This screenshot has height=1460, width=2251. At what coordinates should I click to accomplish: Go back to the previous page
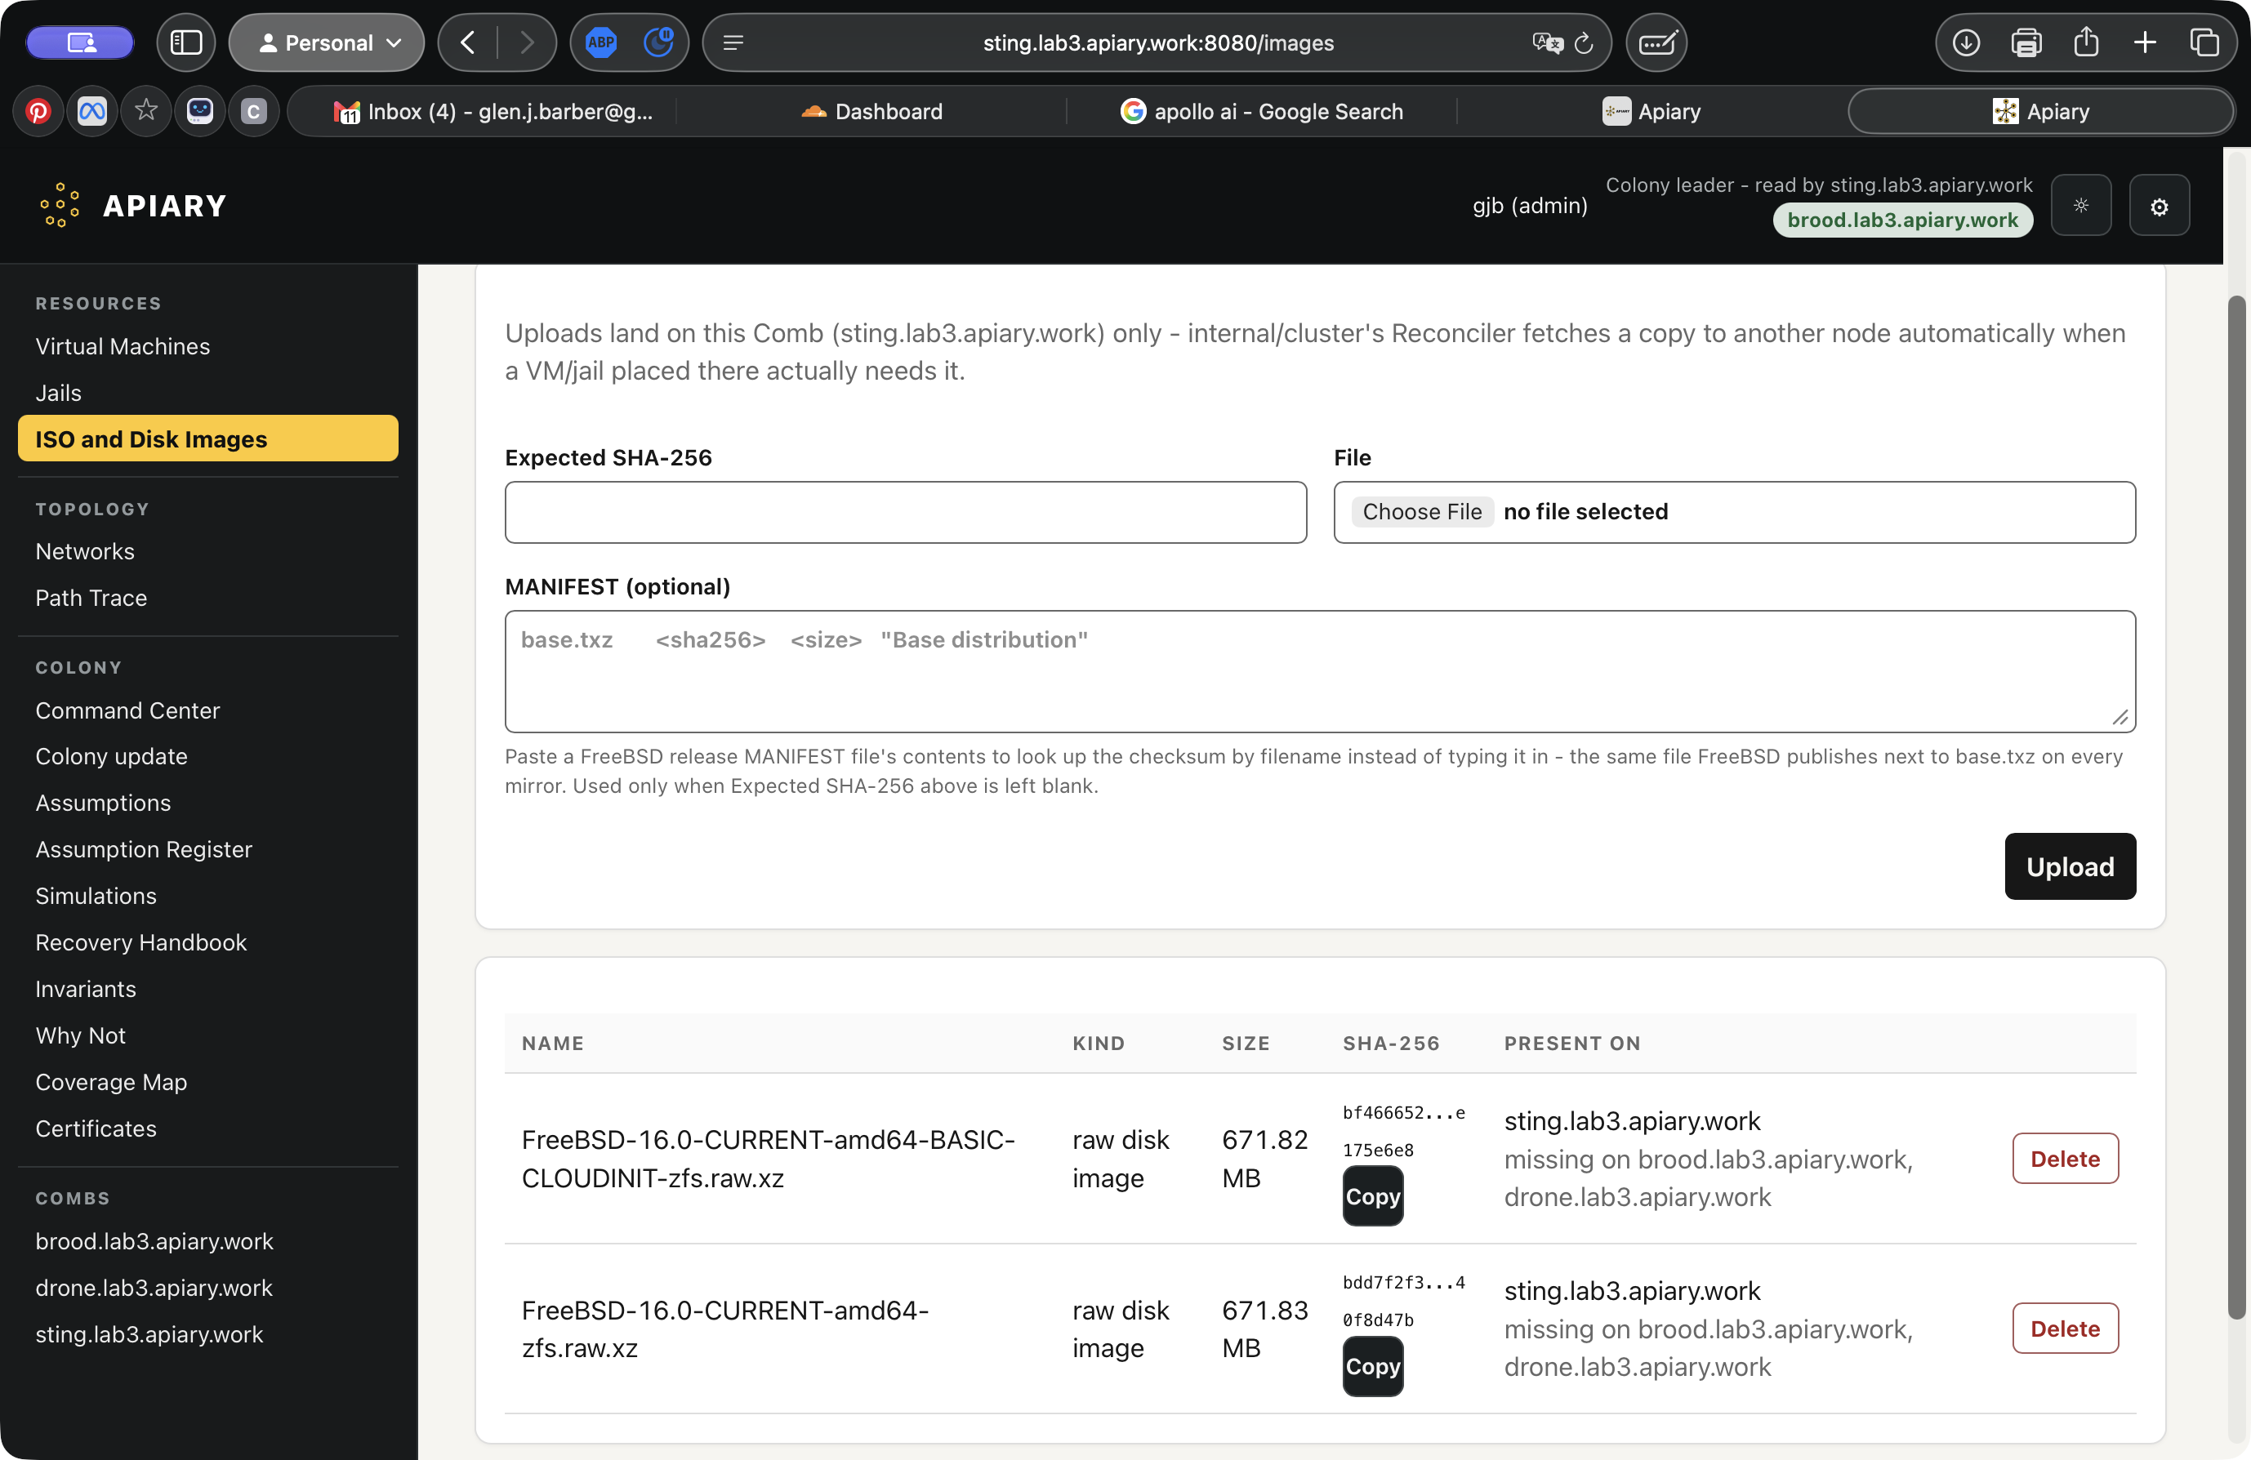[468, 42]
